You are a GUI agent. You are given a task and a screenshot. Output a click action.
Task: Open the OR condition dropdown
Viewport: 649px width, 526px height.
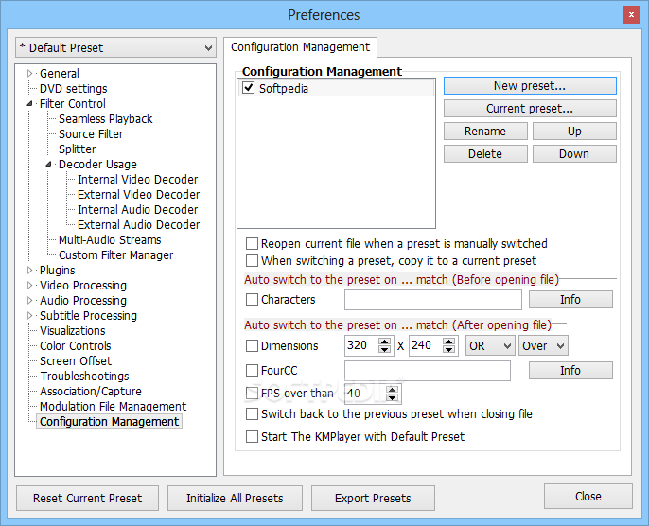click(490, 345)
